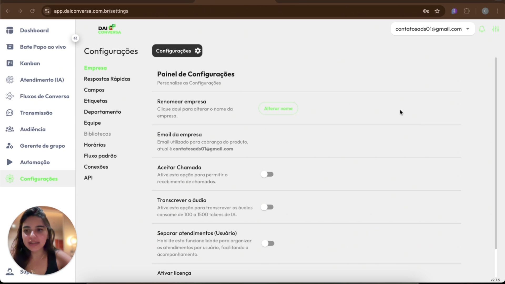
Task: Click the green Configurações gear icon in sidebar
Action: 10,179
